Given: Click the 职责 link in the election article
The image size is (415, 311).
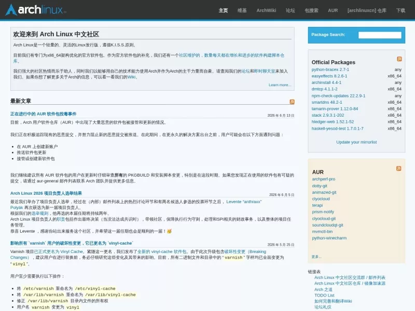Looking at the screenshot, I should [61, 219].
